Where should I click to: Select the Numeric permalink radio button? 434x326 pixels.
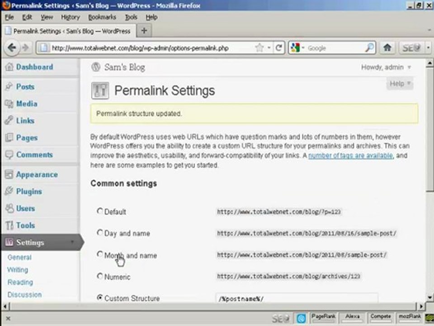[100, 276]
